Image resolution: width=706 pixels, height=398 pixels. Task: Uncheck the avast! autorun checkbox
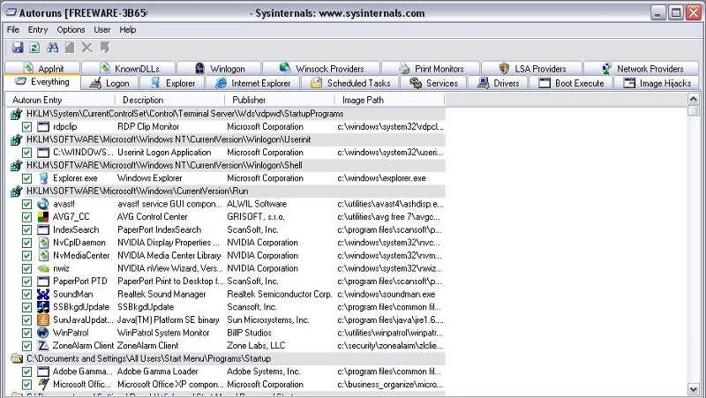click(x=27, y=204)
